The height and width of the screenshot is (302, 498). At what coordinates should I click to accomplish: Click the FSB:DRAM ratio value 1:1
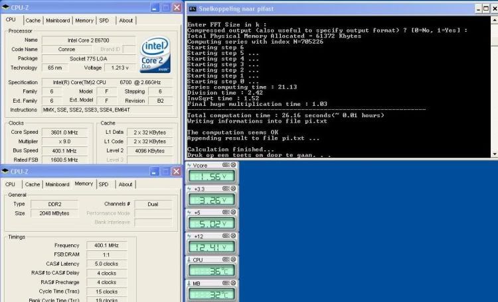click(106, 255)
